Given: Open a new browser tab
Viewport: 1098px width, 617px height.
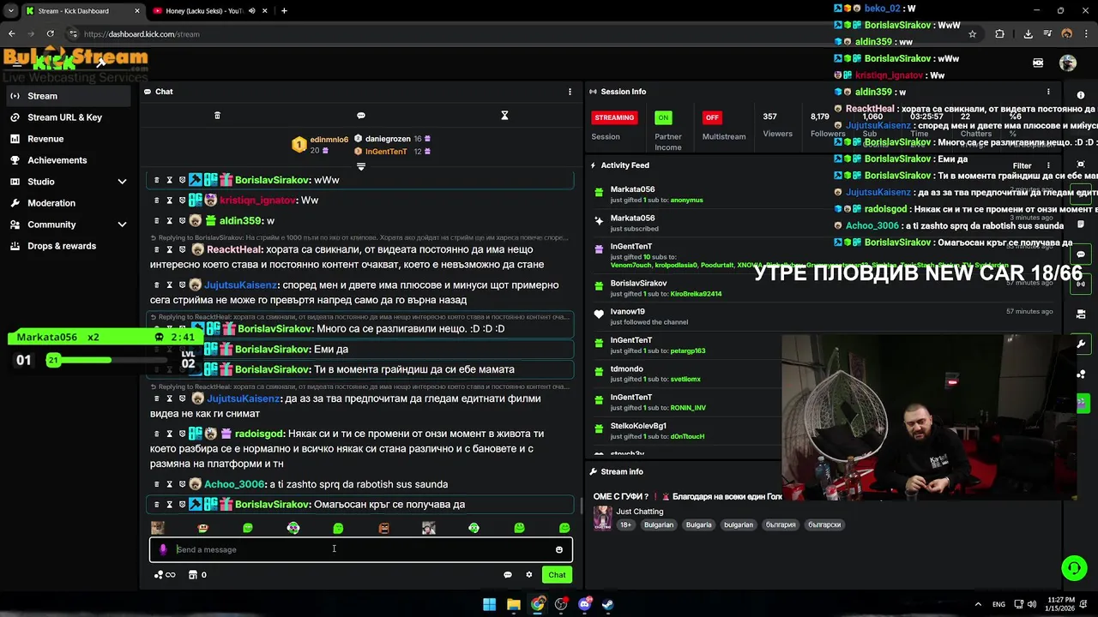Looking at the screenshot, I should pos(284,11).
